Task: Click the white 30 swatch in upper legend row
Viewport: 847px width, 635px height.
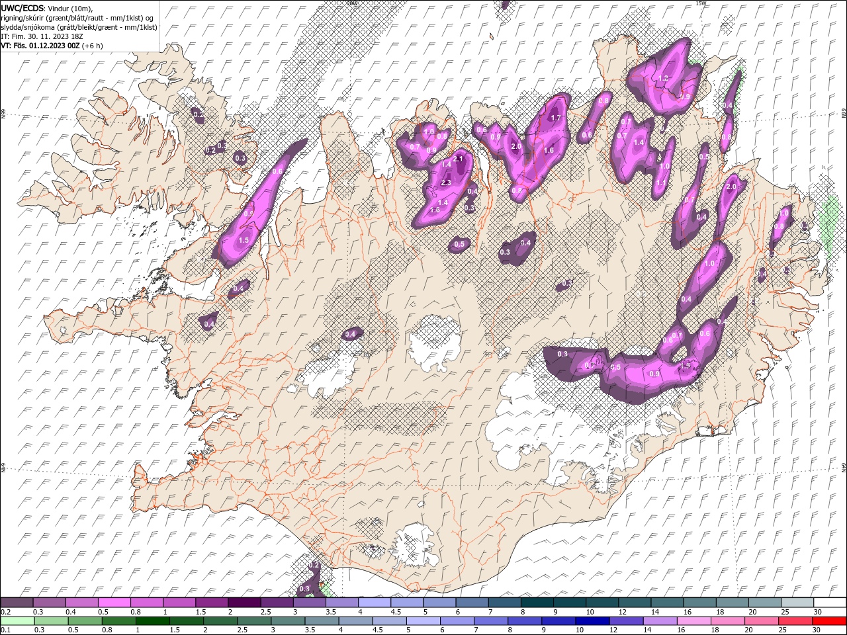Action: coord(829,603)
